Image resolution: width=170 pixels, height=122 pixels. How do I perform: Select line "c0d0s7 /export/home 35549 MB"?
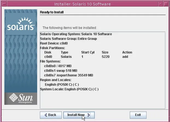pyautogui.click(x=69, y=75)
